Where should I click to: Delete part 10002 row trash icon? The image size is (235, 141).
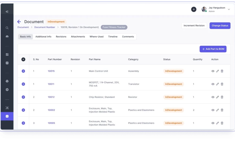click(x=222, y=110)
